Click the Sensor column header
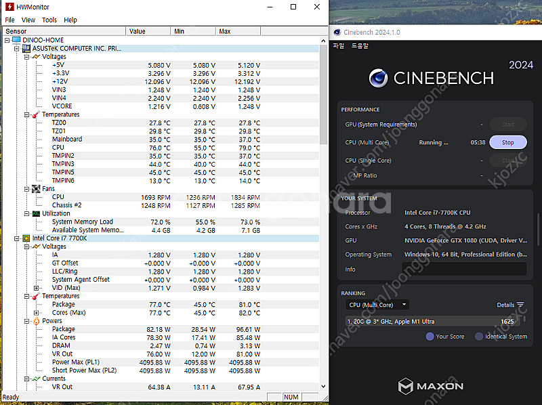Image resolution: width=542 pixels, height=405 pixels. click(64, 31)
